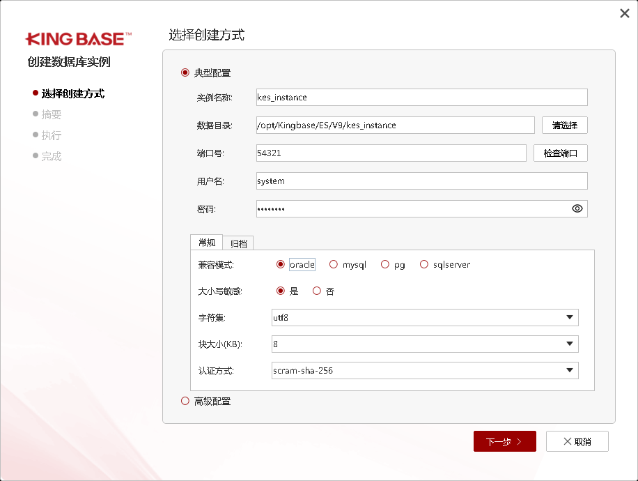Click the 检查端口 button

coord(560,153)
